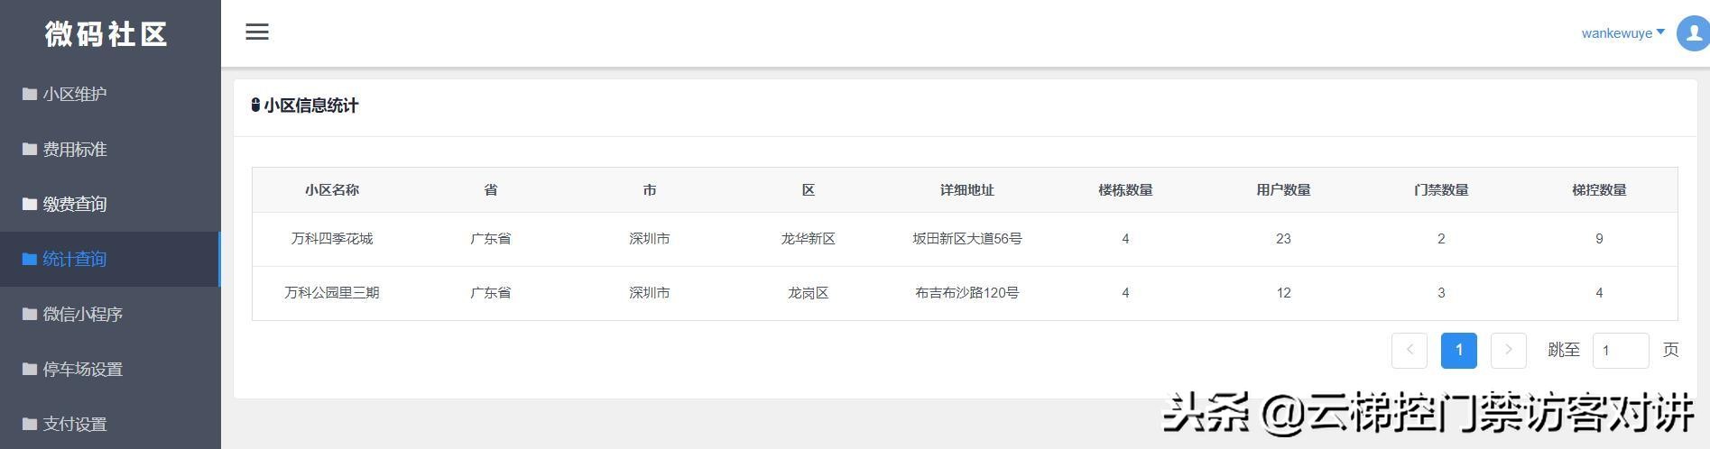Image resolution: width=1710 pixels, height=449 pixels.
Task: Click the 小区信息统计 heading text
Action: tap(311, 105)
